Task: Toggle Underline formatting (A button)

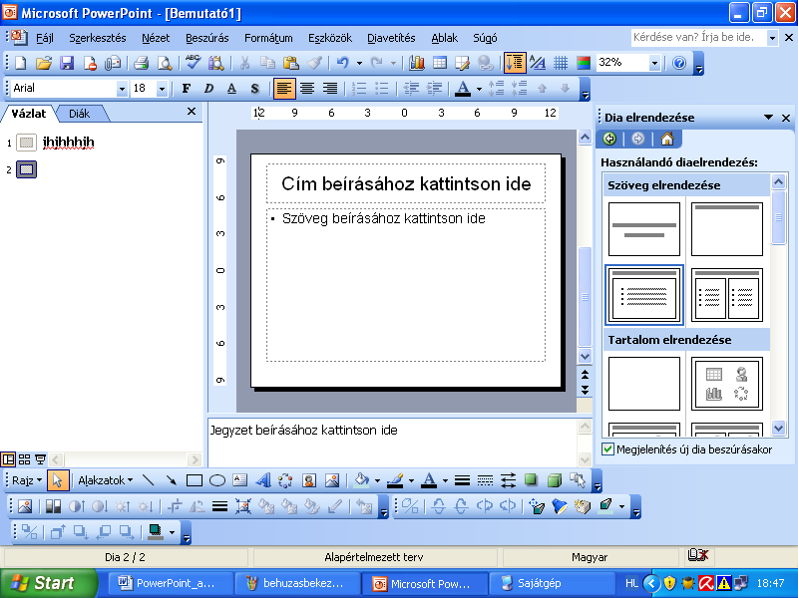Action: 231,89
